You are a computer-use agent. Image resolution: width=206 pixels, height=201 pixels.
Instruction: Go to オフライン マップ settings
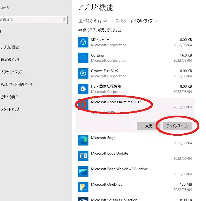coord(12,72)
